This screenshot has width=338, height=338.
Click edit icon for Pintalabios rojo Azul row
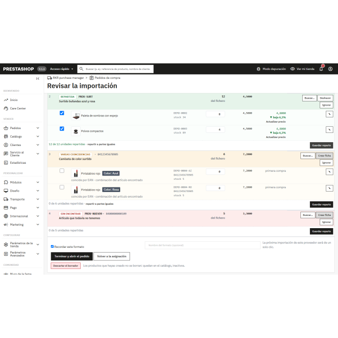point(330,172)
